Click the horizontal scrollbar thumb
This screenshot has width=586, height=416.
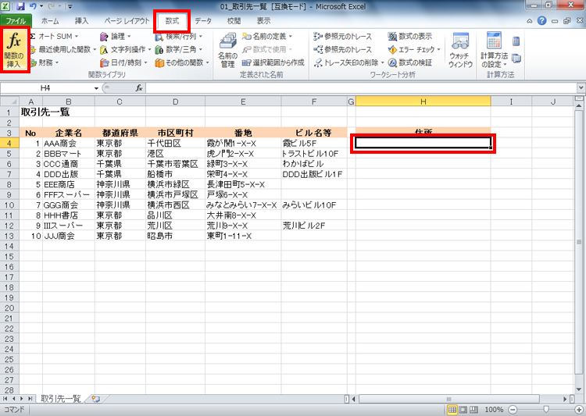(448, 399)
